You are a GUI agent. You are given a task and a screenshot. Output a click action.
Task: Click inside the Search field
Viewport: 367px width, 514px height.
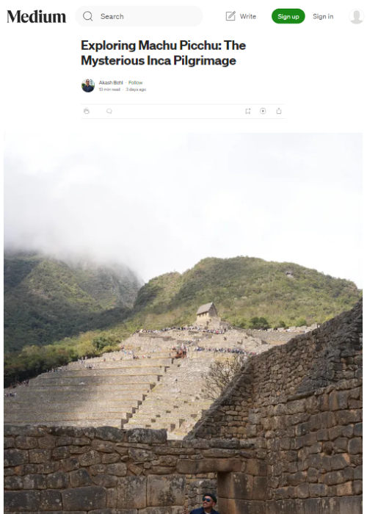pyautogui.click(x=139, y=16)
